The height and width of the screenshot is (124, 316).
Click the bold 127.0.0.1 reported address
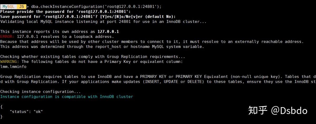108,32
